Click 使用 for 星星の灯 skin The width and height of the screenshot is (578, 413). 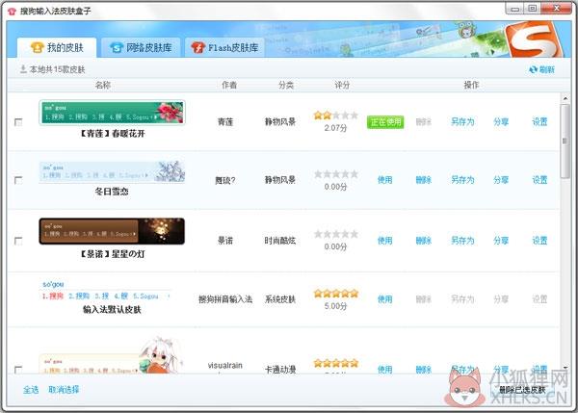click(x=384, y=241)
